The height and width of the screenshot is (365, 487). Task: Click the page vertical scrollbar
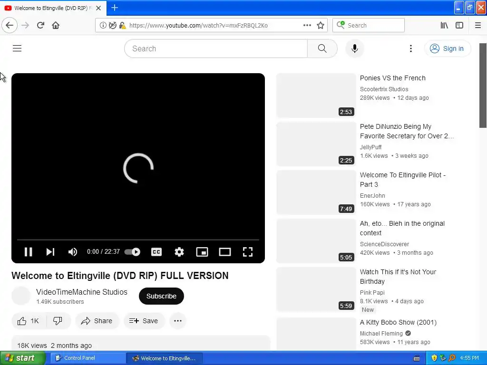[x=483, y=86]
